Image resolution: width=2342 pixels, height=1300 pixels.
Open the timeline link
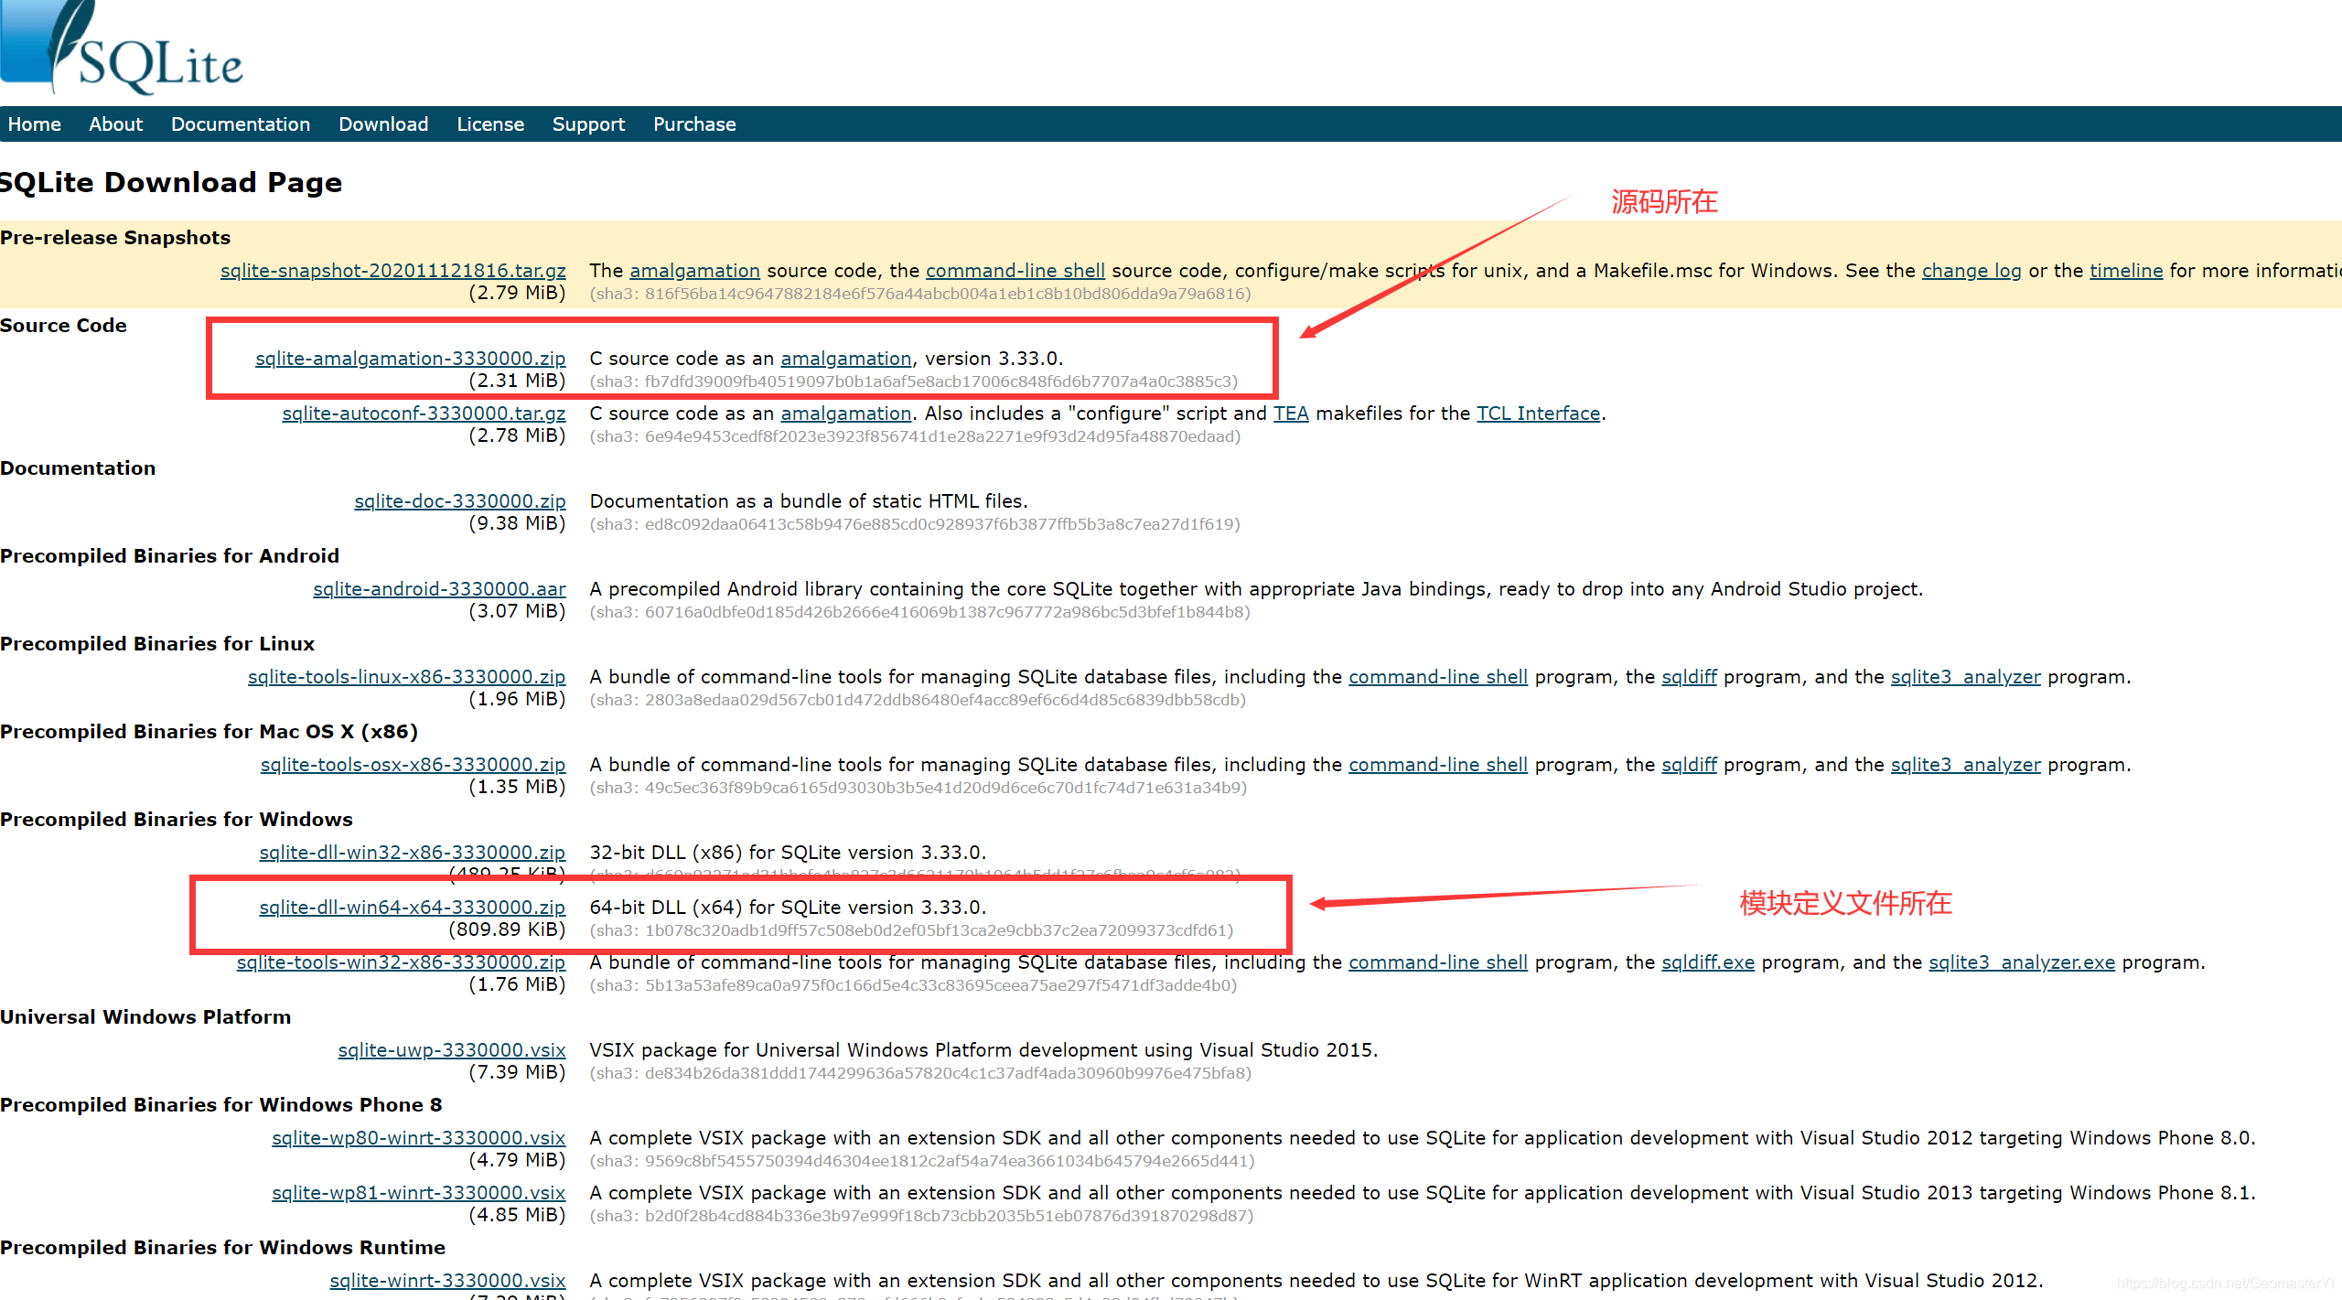2126,271
